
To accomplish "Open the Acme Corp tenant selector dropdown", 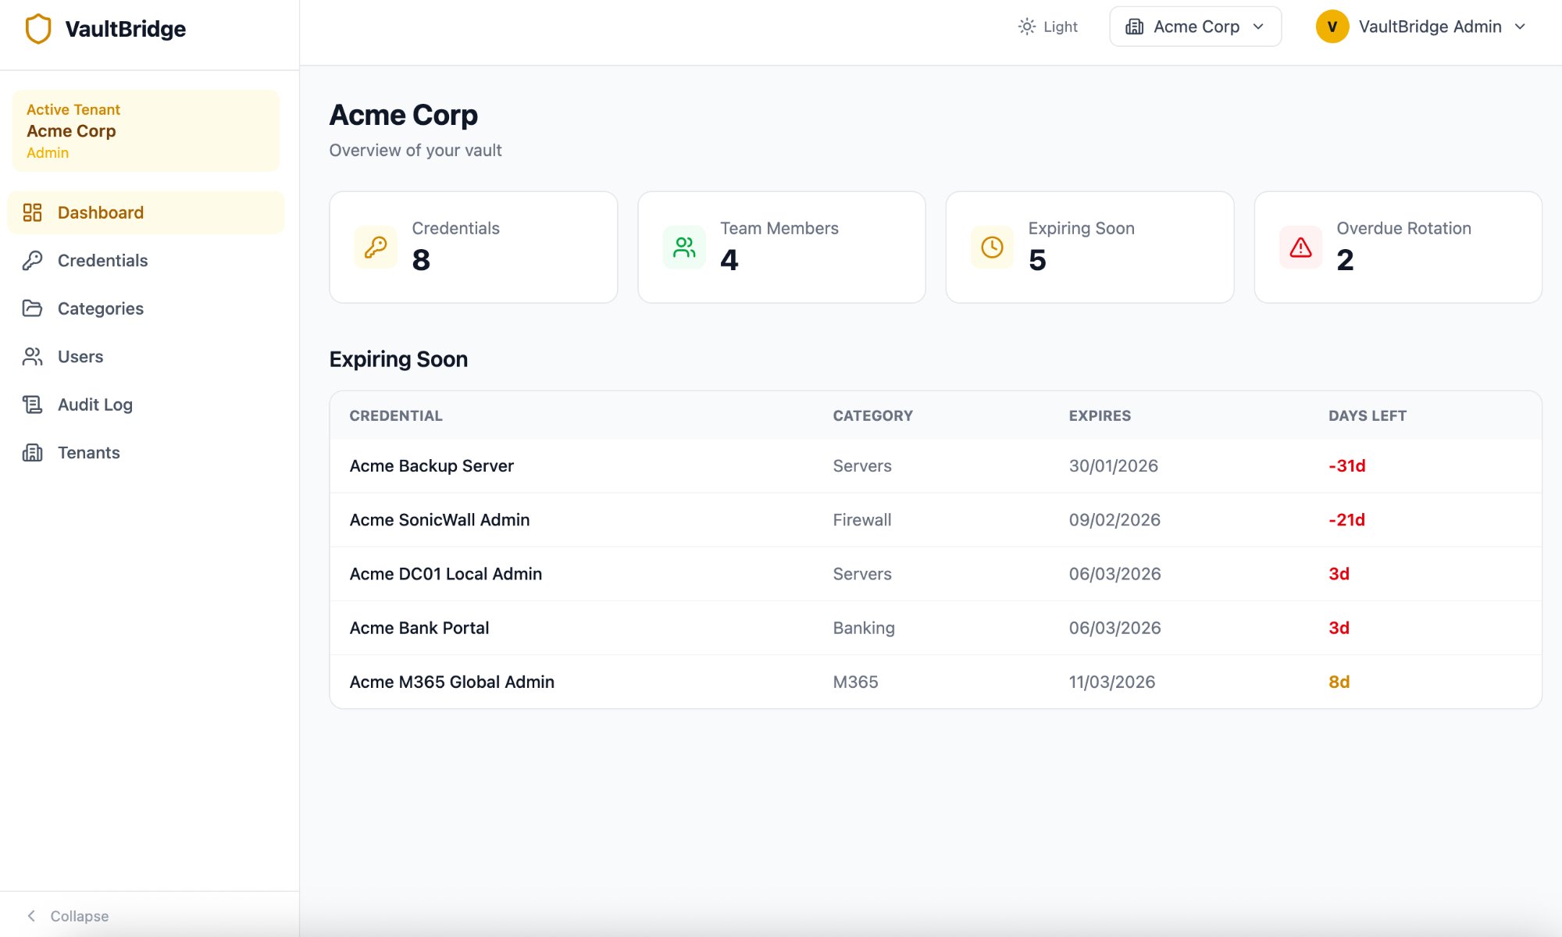I will tap(1195, 26).
